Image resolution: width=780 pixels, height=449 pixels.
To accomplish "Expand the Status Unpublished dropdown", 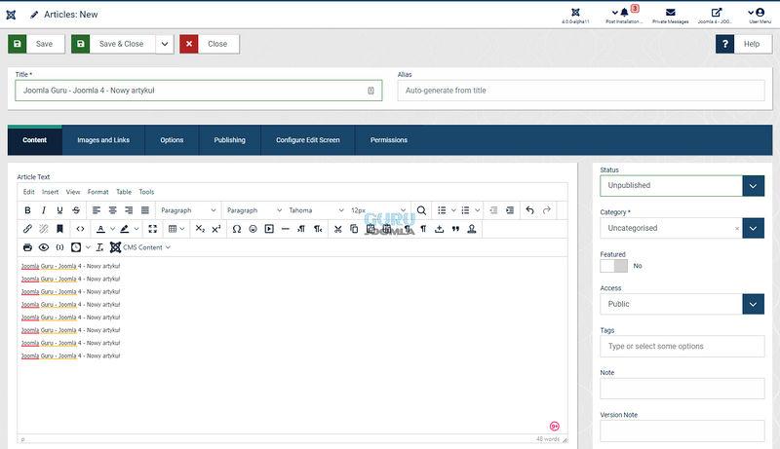I will point(753,186).
